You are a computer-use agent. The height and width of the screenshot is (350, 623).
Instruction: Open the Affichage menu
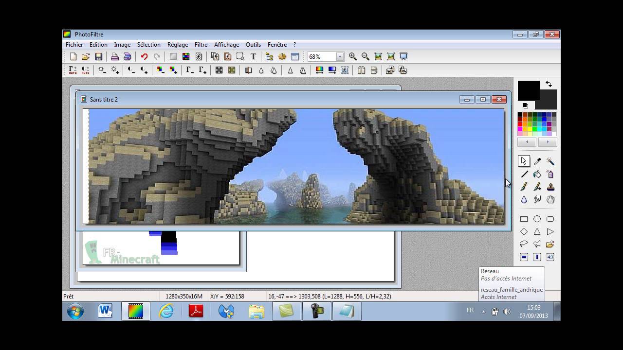point(226,45)
